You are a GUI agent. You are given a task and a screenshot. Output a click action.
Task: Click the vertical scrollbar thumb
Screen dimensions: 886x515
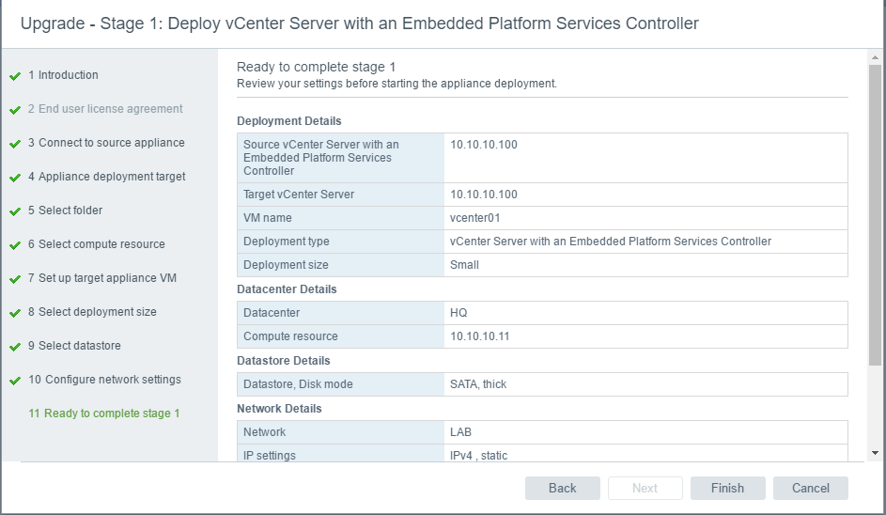[875, 215]
